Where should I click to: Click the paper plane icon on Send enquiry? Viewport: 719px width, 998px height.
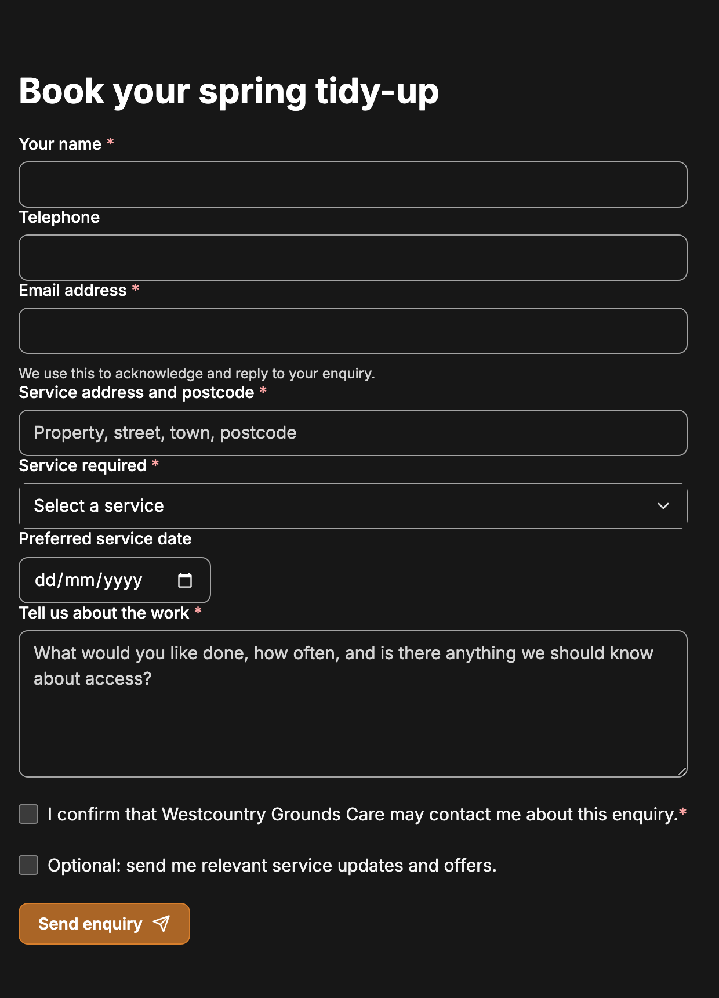click(161, 923)
